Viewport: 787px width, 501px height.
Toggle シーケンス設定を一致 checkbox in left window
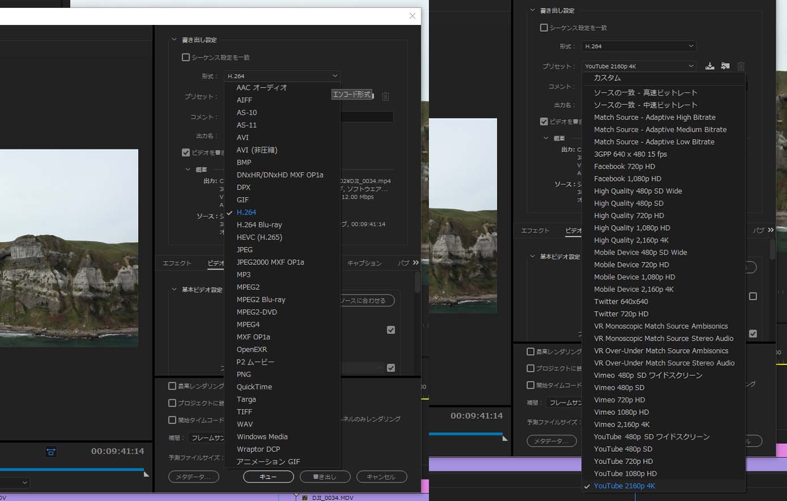click(x=185, y=57)
